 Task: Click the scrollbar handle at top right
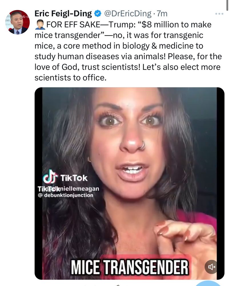click(x=227, y=5)
